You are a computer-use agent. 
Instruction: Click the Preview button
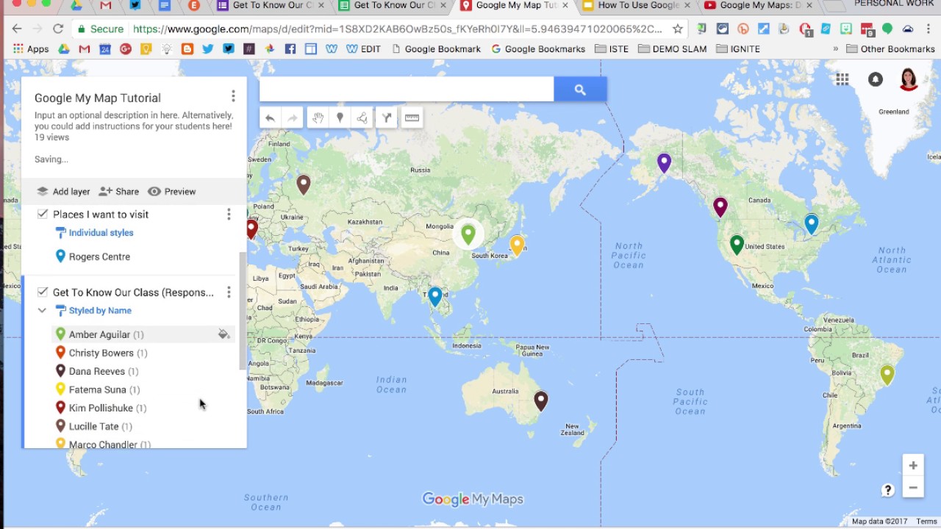point(172,192)
